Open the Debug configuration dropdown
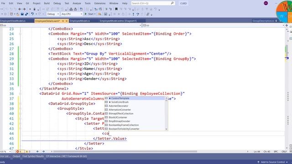 coord(53,14)
